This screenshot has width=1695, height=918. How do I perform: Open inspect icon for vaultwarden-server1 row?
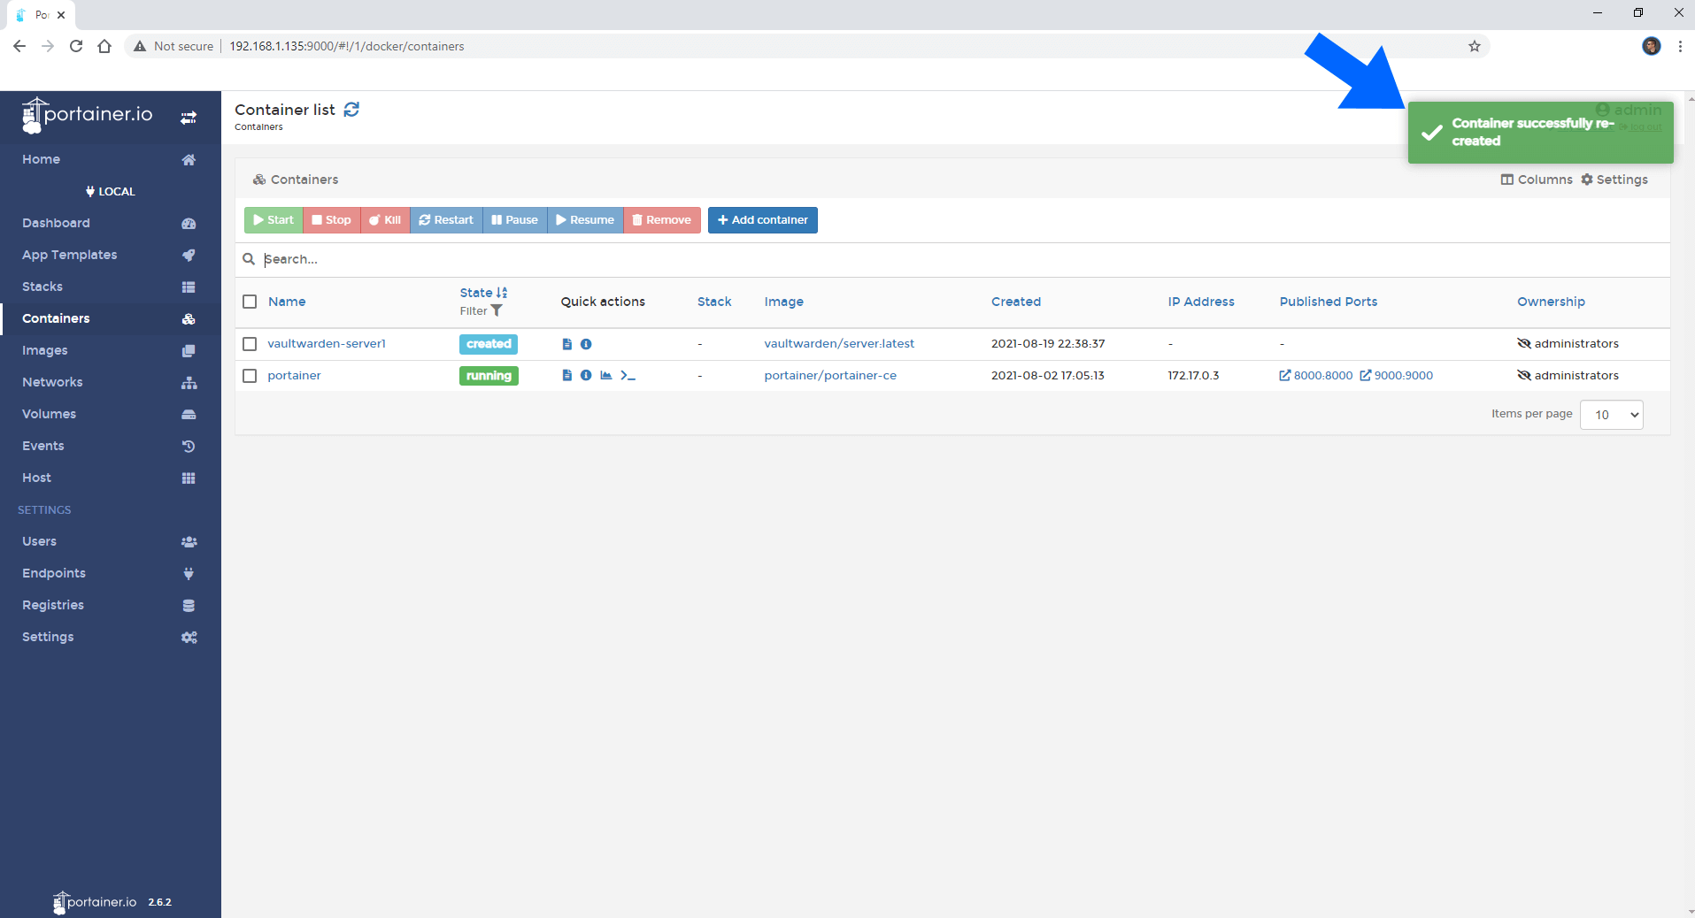[x=586, y=344]
